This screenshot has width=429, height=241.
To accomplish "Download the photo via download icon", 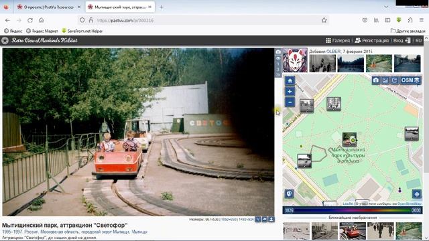I will click(x=271, y=220).
